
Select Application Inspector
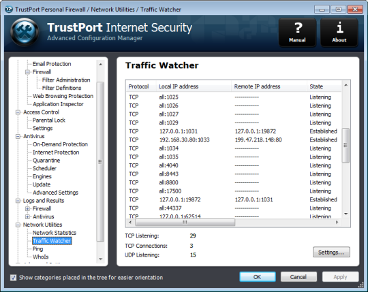click(58, 104)
